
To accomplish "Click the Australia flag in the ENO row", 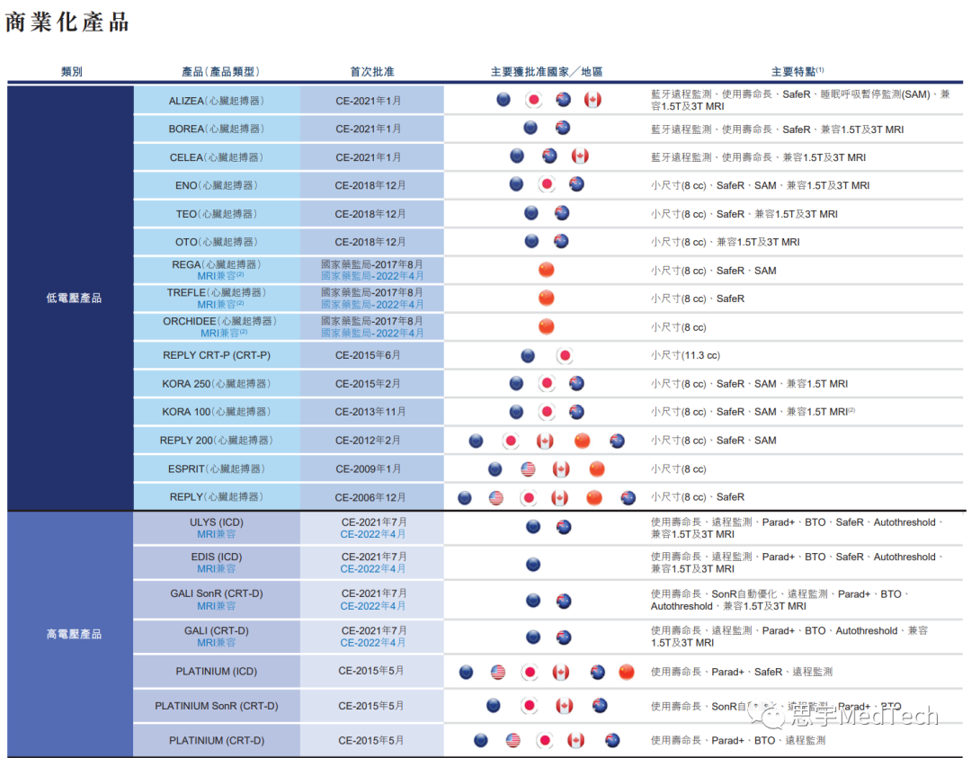I will pos(575,184).
